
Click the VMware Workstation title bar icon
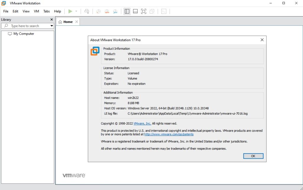pyautogui.click(x=4, y=3)
